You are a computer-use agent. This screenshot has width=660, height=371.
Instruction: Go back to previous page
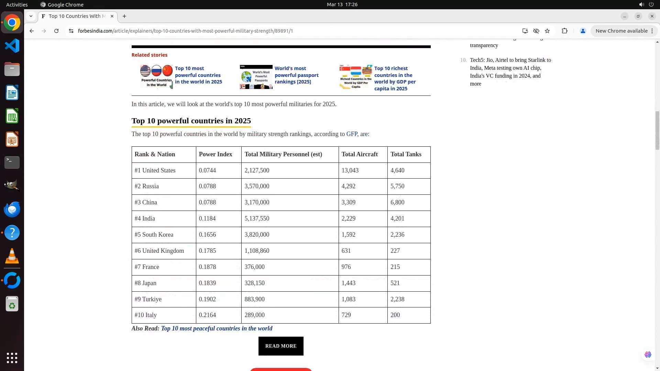32,31
